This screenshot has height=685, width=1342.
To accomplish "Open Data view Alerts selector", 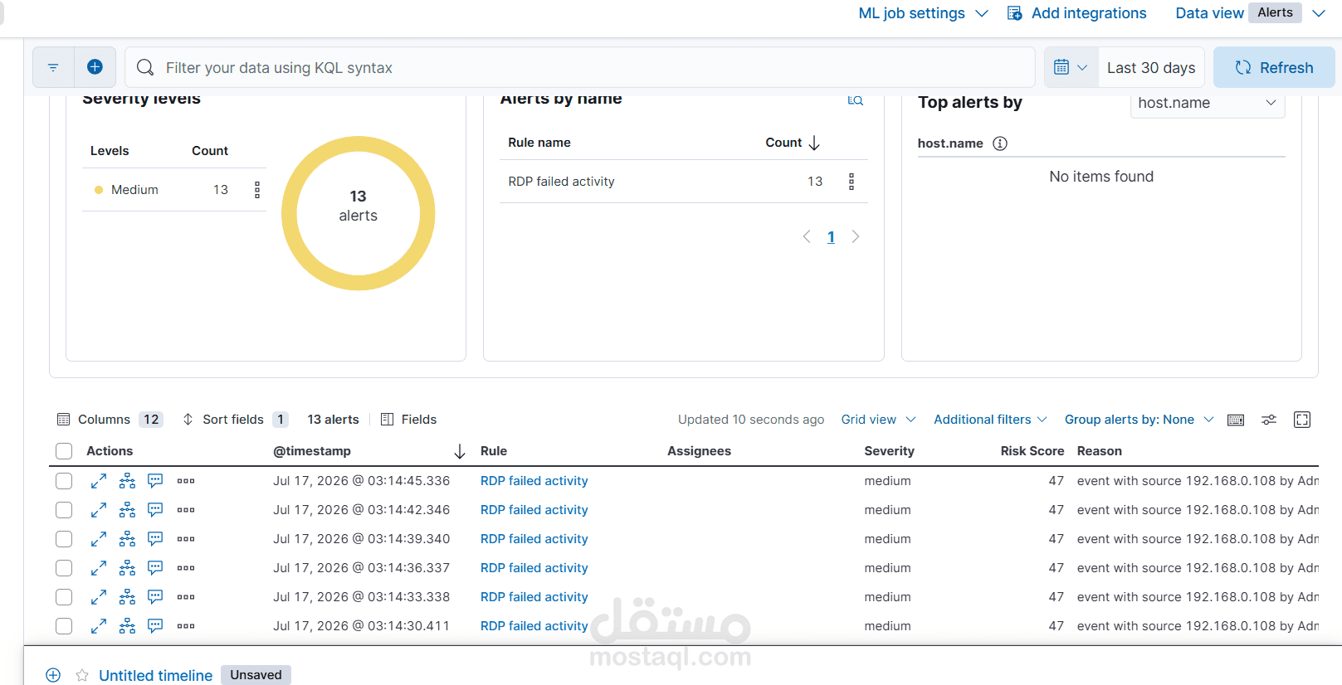I will [1250, 13].
